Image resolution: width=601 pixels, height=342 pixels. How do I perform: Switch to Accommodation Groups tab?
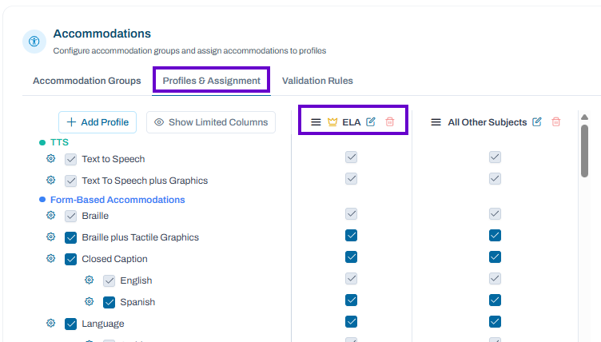[x=87, y=81]
